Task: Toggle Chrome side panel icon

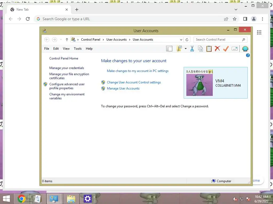Action: (x=245, y=19)
